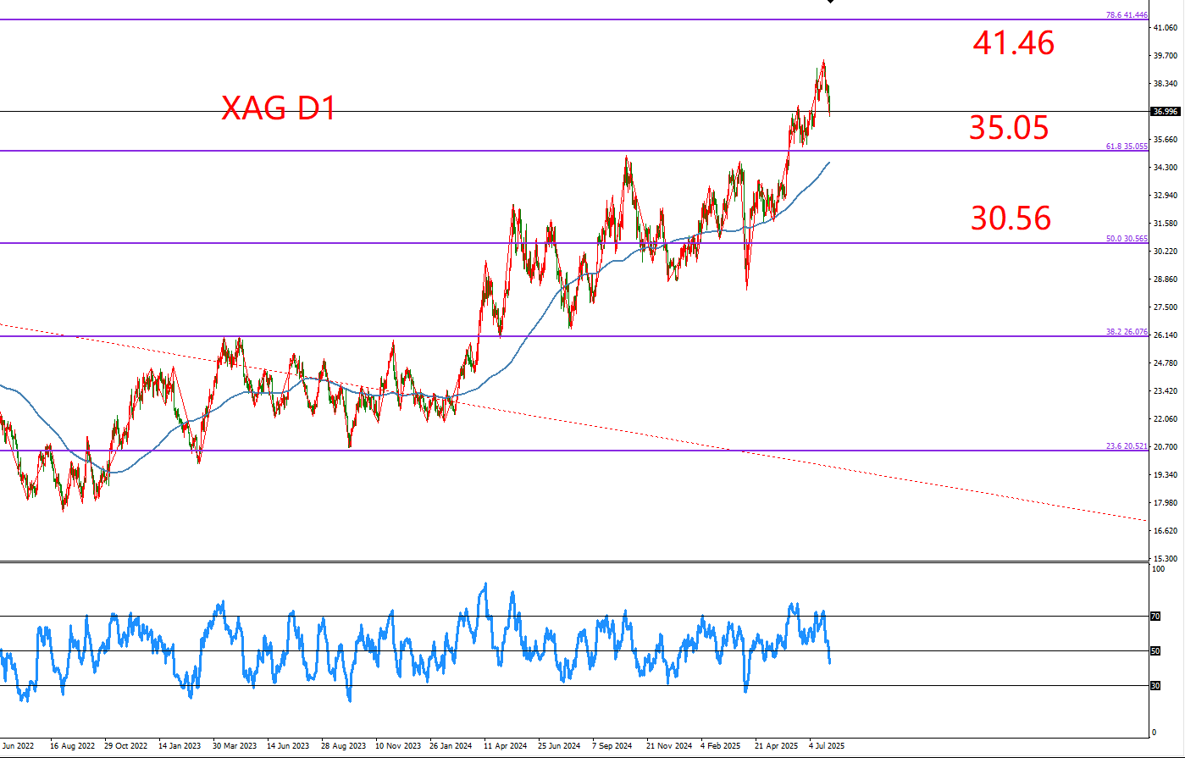
Task: Click 19.340 on the price axis
Action: point(1166,475)
